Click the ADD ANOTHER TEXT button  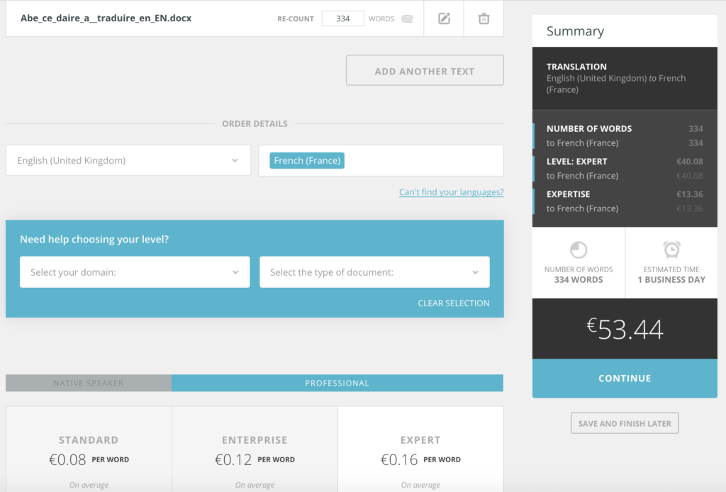coord(424,70)
